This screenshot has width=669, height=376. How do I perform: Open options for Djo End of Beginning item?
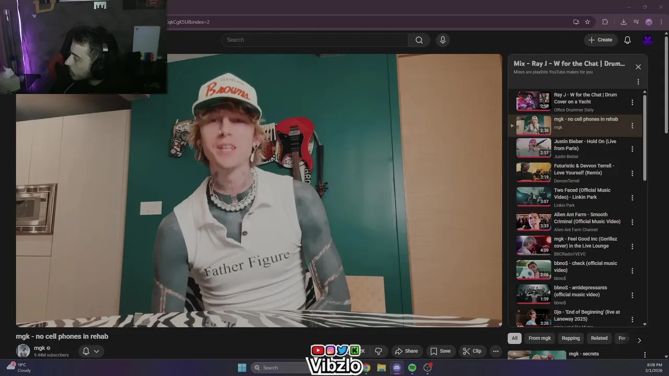tap(632, 320)
